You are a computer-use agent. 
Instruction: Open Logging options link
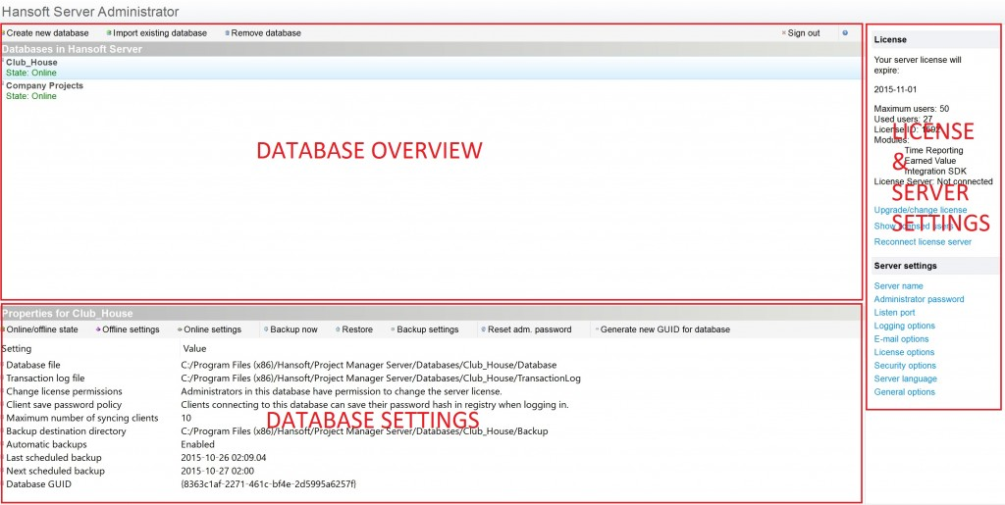(x=904, y=327)
